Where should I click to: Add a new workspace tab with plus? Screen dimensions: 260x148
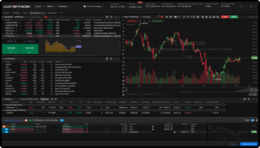tap(60, 13)
